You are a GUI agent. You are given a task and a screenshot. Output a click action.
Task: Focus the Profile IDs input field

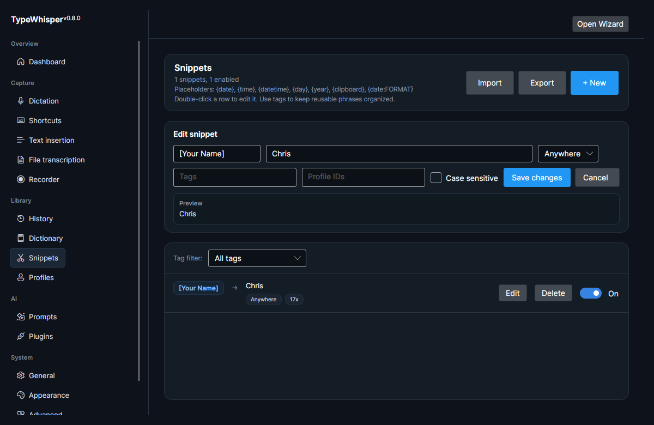click(x=364, y=178)
